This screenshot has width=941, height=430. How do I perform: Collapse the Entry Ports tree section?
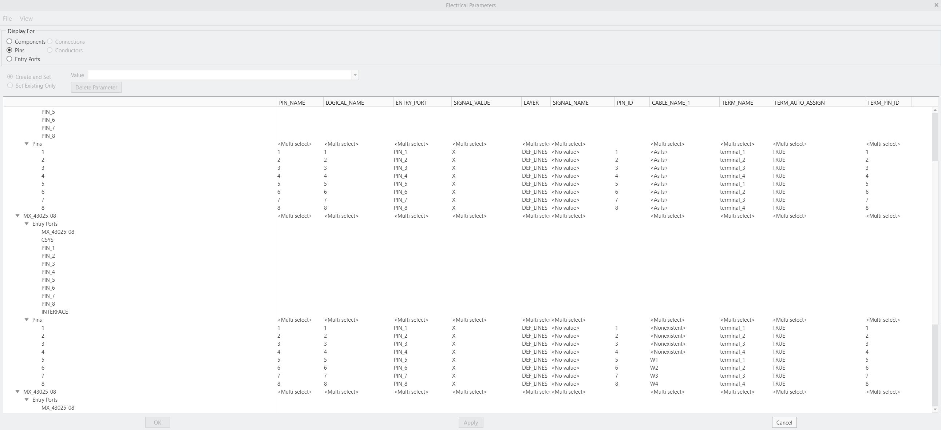click(x=26, y=224)
